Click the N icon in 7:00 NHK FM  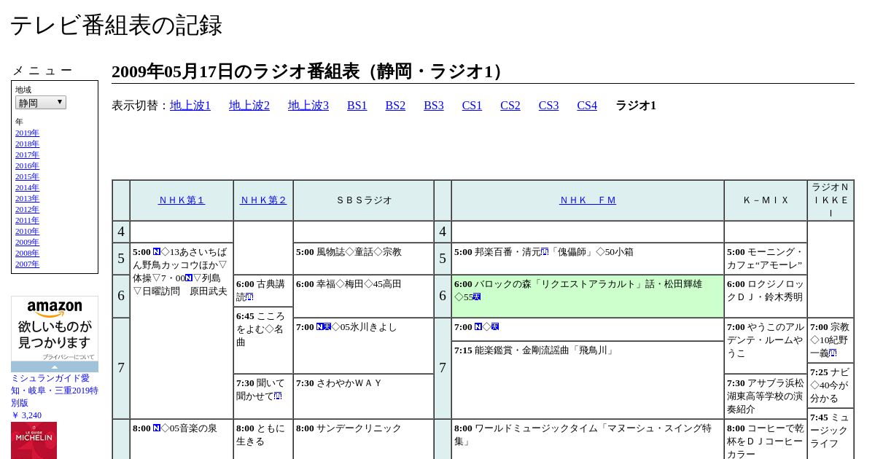coord(478,327)
